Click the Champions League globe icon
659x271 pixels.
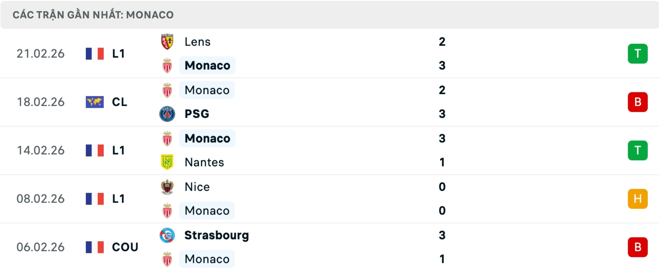94,102
